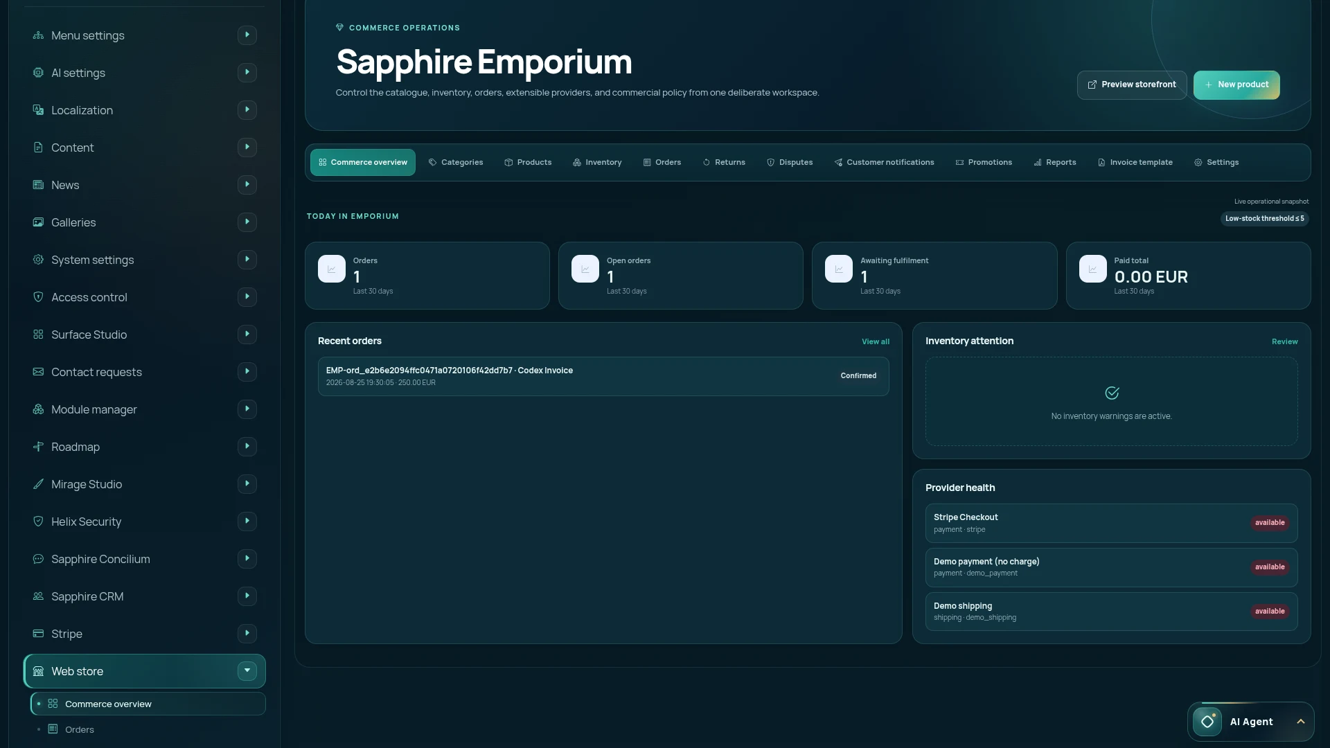Click the Paid total chart icon

[x=1092, y=269]
